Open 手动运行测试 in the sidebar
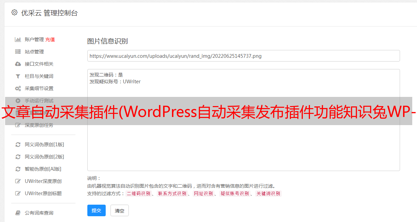The image size is (417, 222). click(39, 101)
